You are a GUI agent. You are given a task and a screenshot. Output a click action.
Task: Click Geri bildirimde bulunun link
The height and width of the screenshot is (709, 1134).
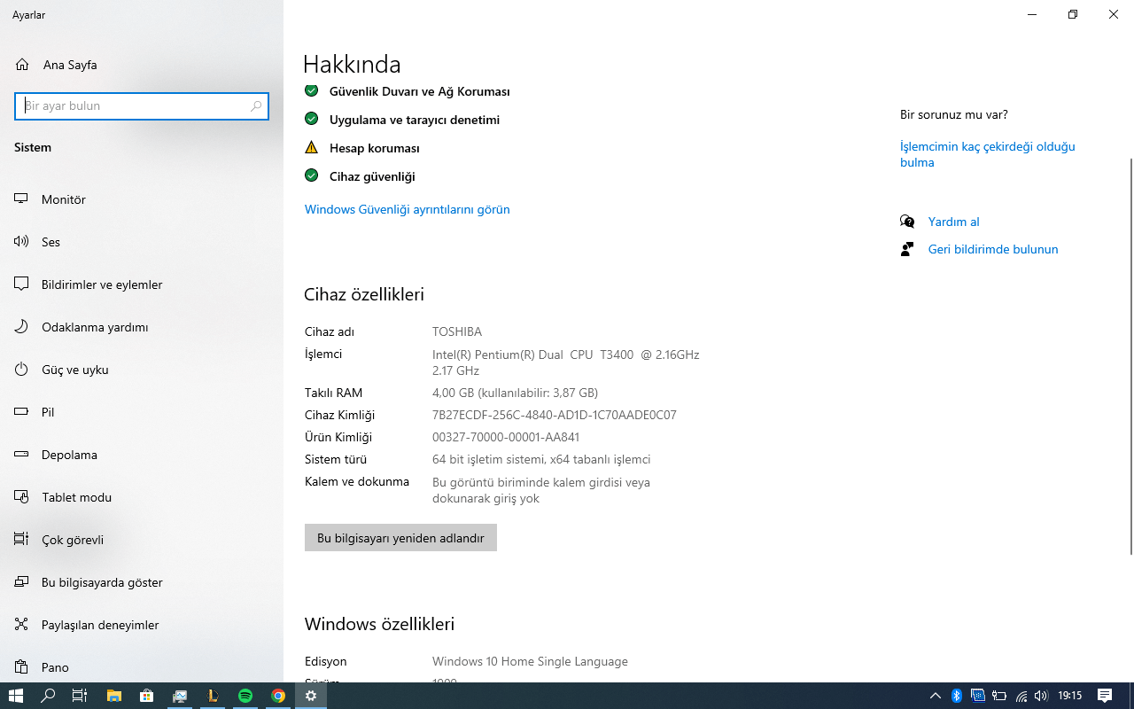coord(993,249)
